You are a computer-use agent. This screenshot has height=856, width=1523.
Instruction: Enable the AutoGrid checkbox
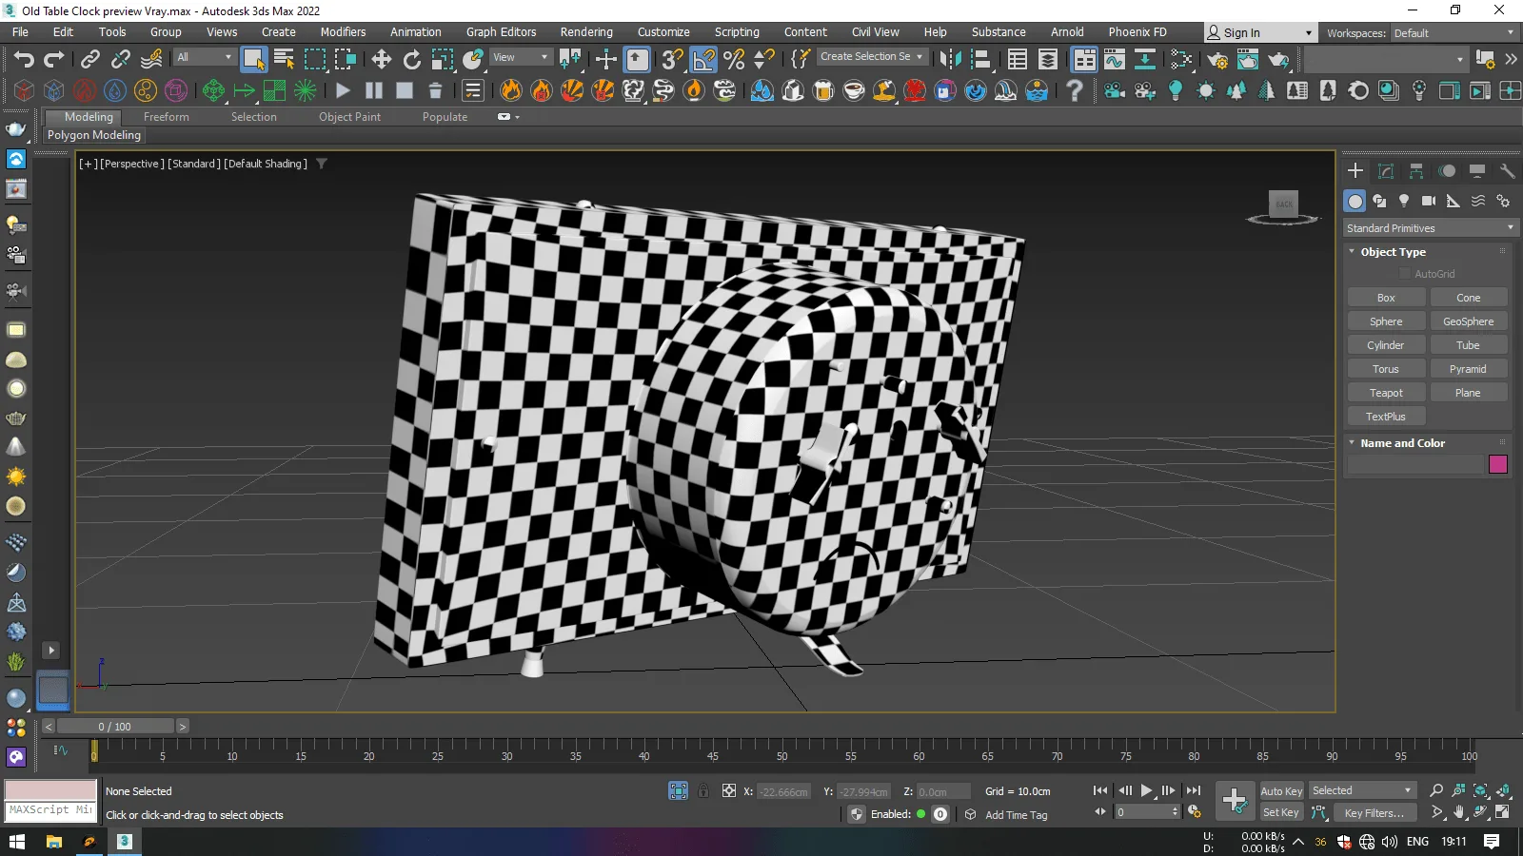coord(1404,274)
